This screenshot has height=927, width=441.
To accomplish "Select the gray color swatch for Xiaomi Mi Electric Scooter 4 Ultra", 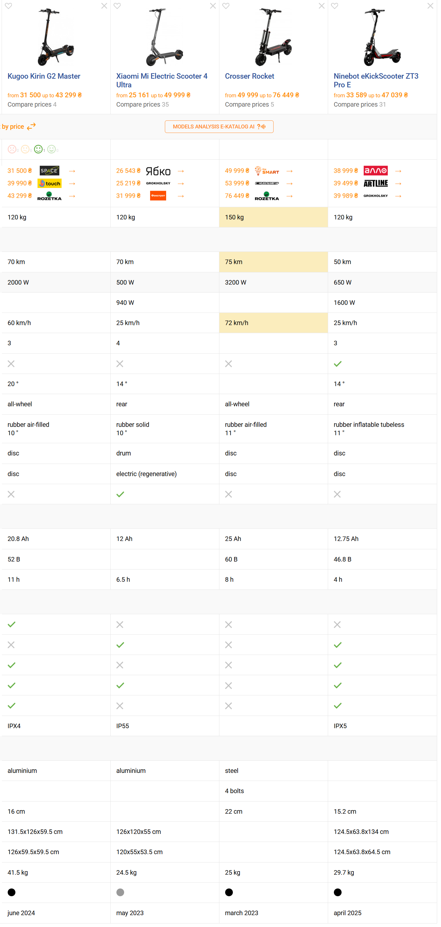I will pyautogui.click(x=120, y=892).
